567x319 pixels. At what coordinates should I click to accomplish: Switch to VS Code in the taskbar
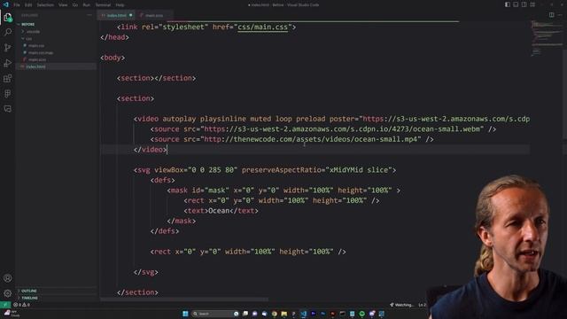click(x=303, y=314)
